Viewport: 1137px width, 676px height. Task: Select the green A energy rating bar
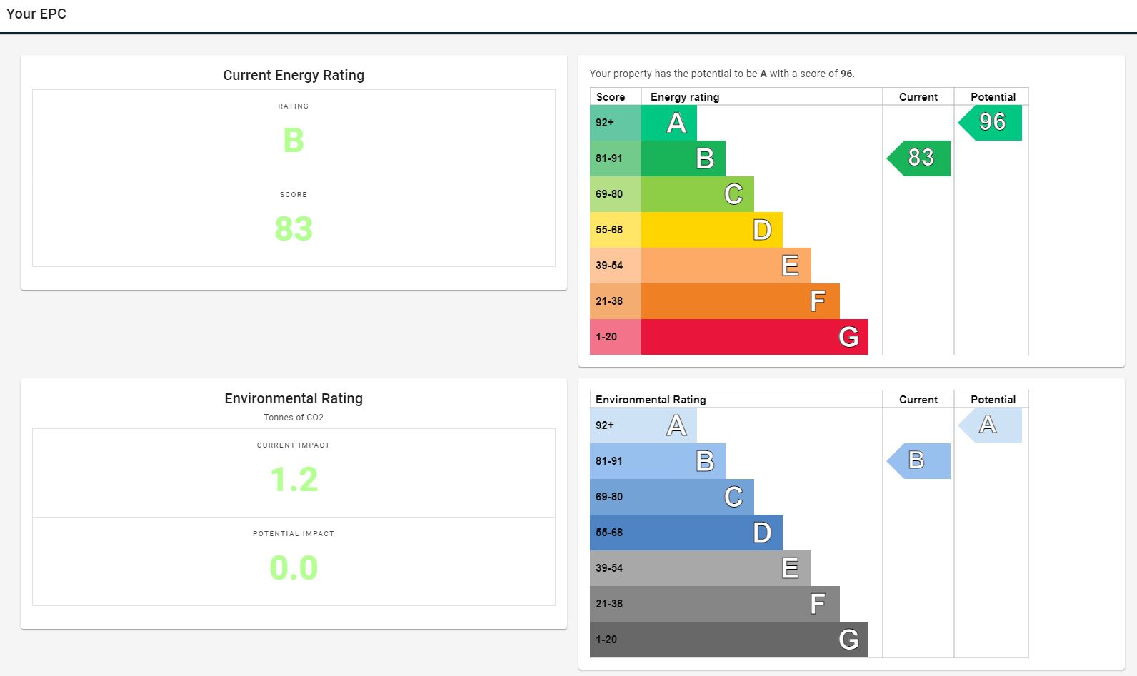(x=668, y=123)
